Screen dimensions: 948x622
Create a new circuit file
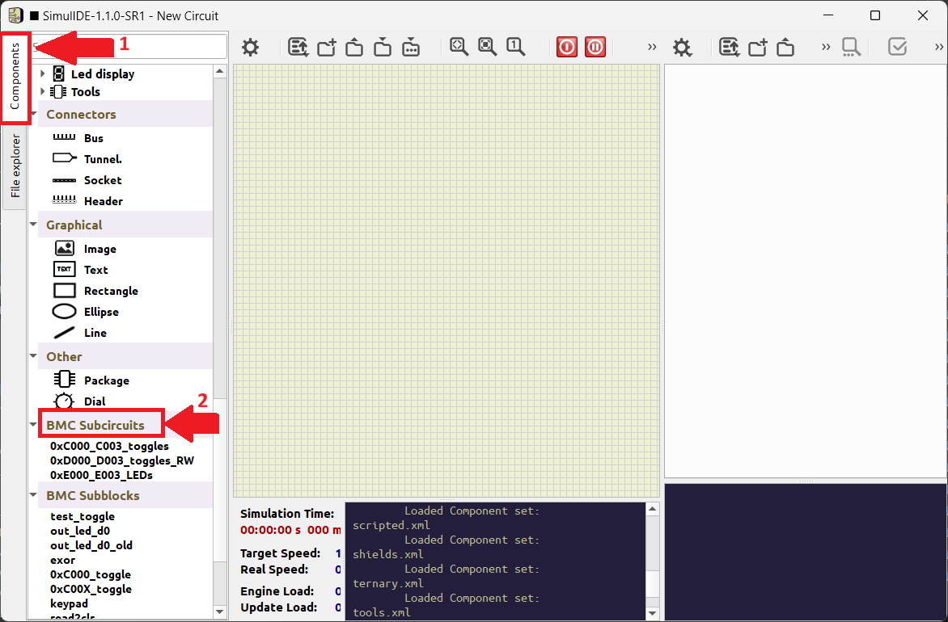[x=326, y=47]
